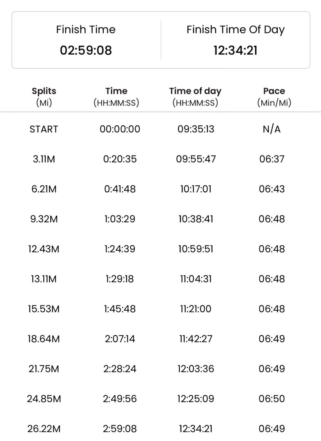321x441 pixels.
Task: Click the N/A pace in START row
Action: (x=272, y=129)
